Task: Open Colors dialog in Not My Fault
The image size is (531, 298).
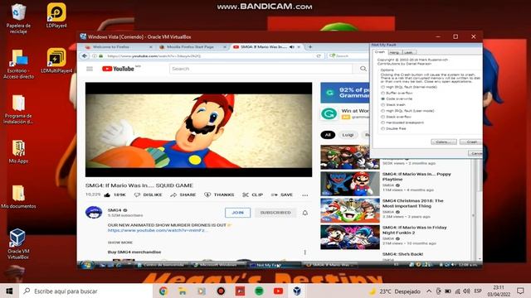Action: point(444,142)
